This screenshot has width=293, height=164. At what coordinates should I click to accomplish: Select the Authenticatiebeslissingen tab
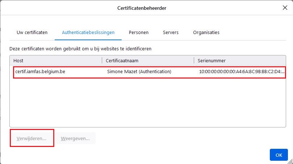[x=88, y=32]
